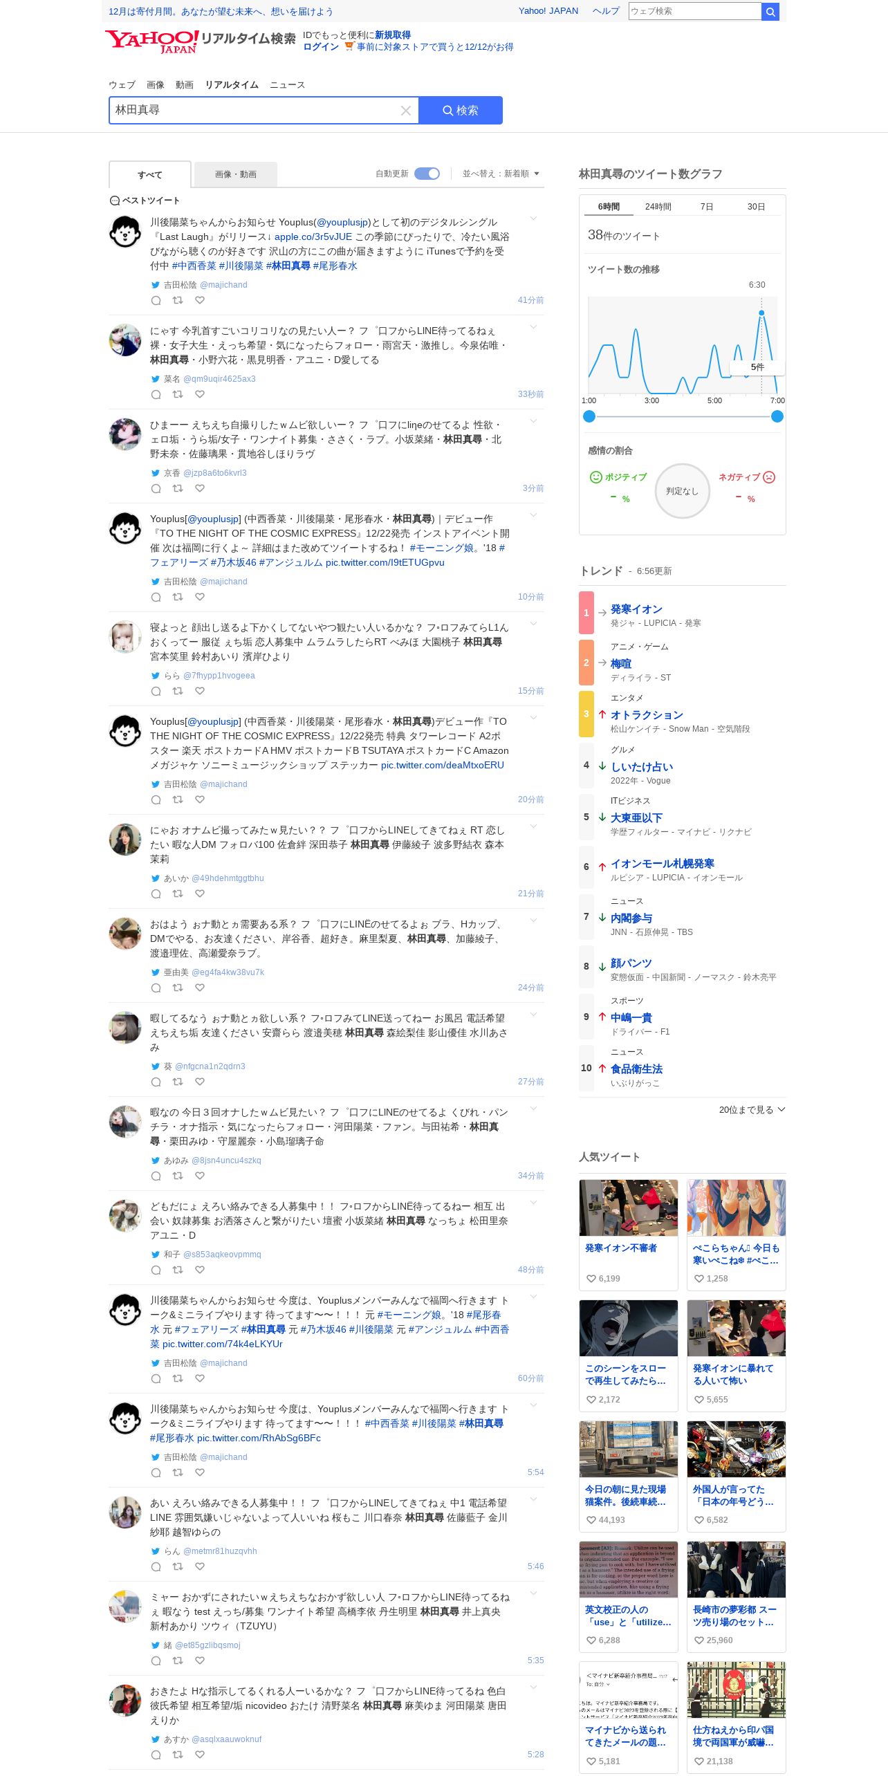Retweet the tweet by あゆみ @8jsn4uncu4szkq

[178, 1176]
